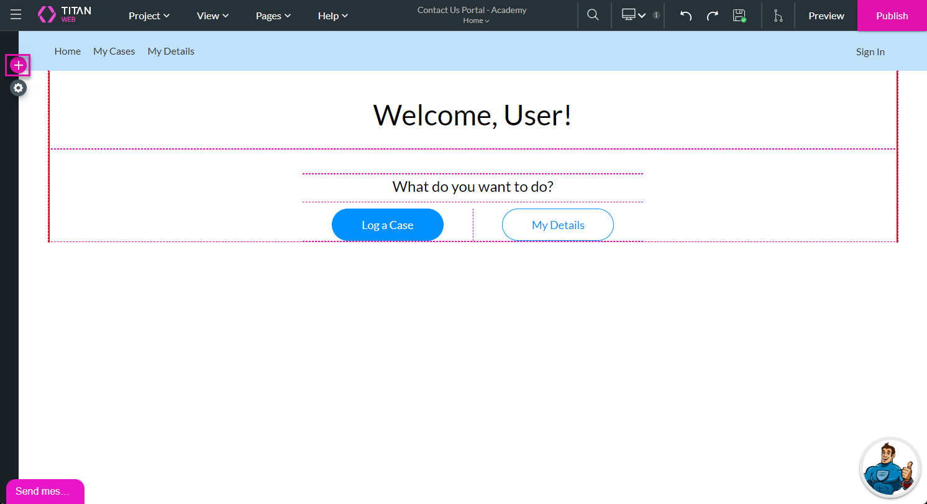Expand the desktop device view dropdown
The height and width of the screenshot is (504, 927).
tap(634, 16)
